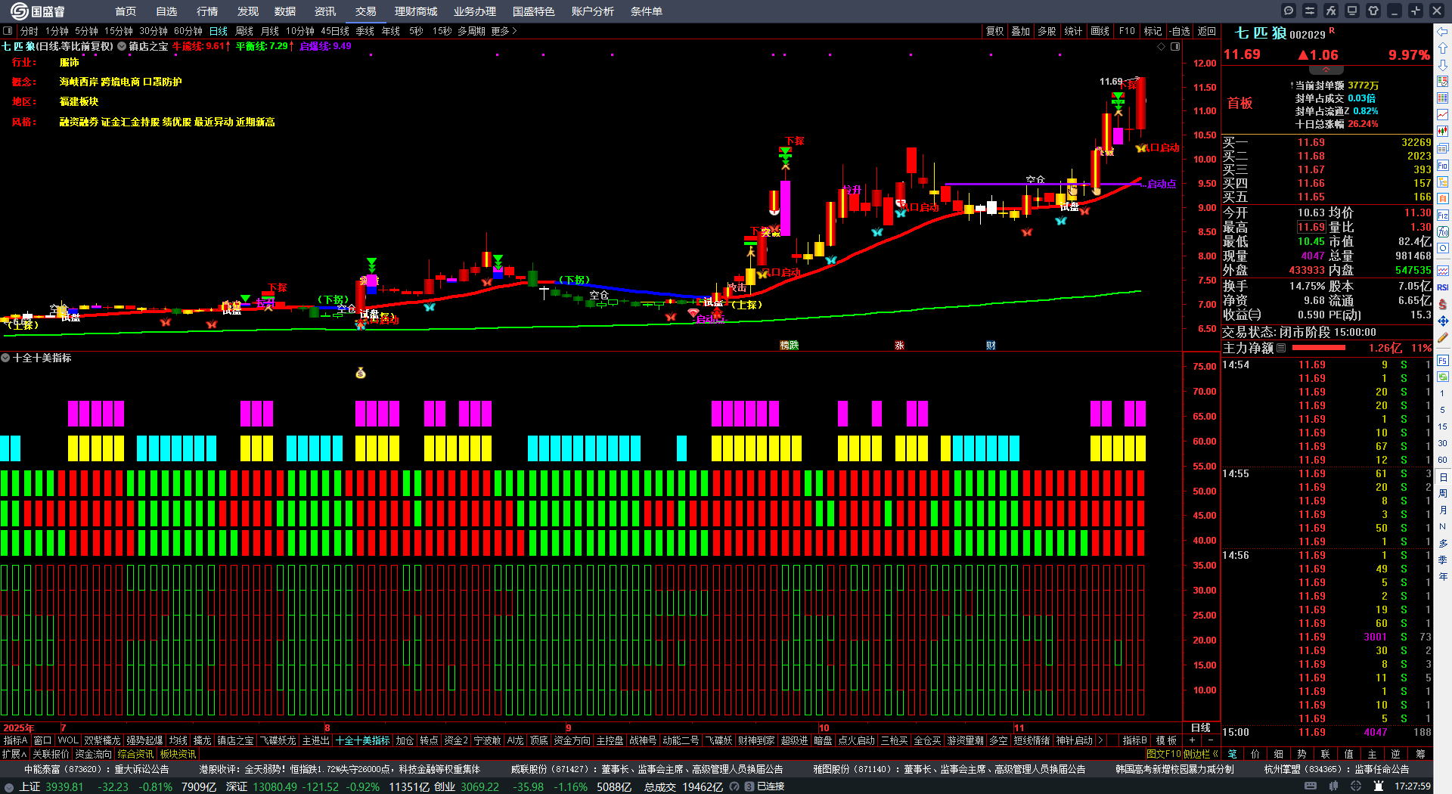Click the + zoom-in button beside 模板
This screenshot has height=794, width=1452.
tap(1193, 740)
